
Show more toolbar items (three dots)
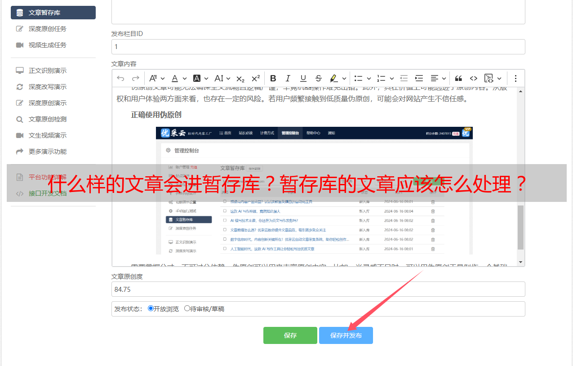point(516,78)
